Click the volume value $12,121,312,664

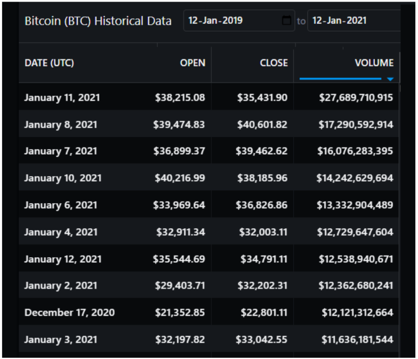click(357, 312)
